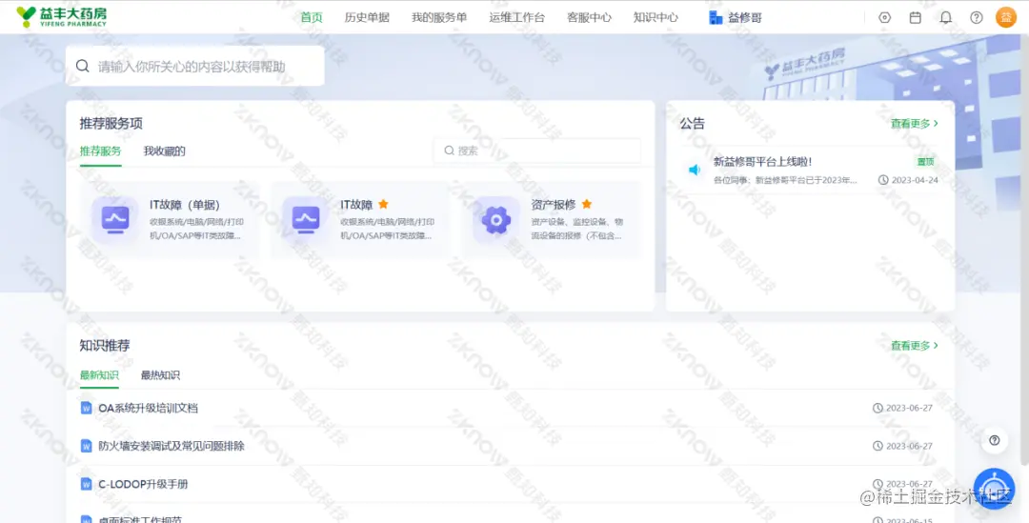
Task: Open the floating help question-mark button
Action: [x=994, y=440]
